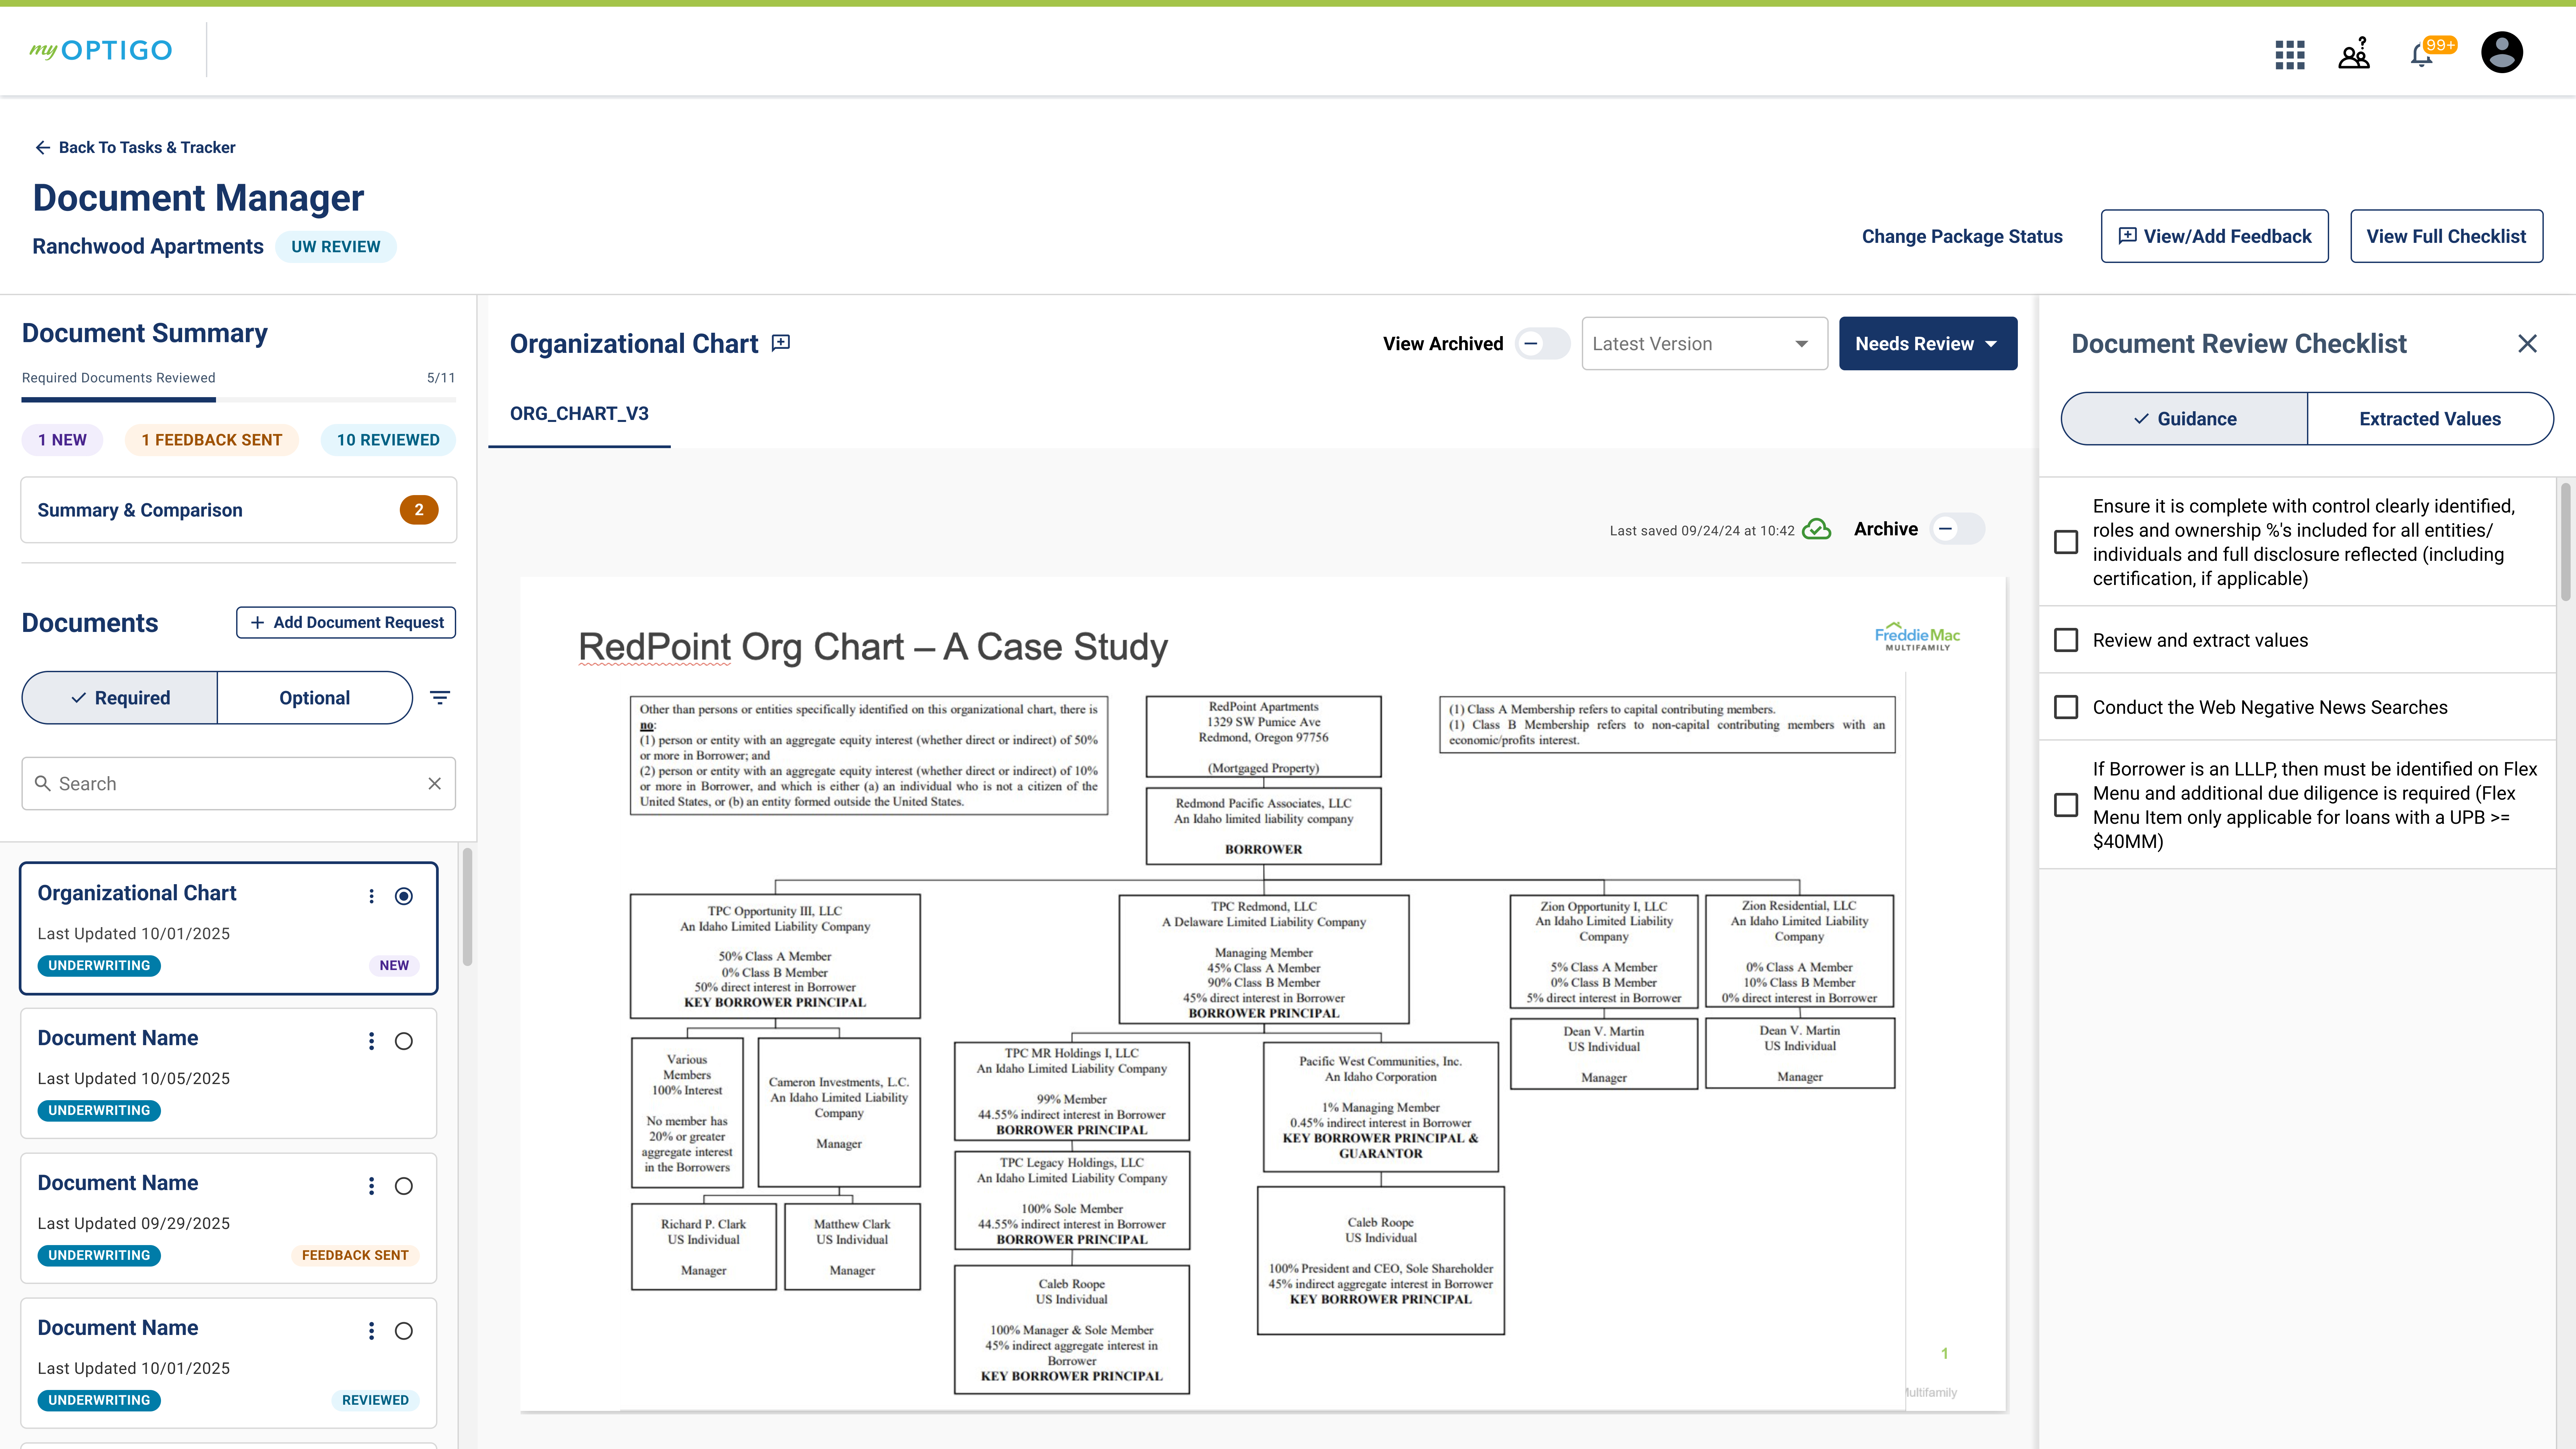Click the REVIEWED badge on document card
The image size is (2576, 1449).
[375, 1401]
